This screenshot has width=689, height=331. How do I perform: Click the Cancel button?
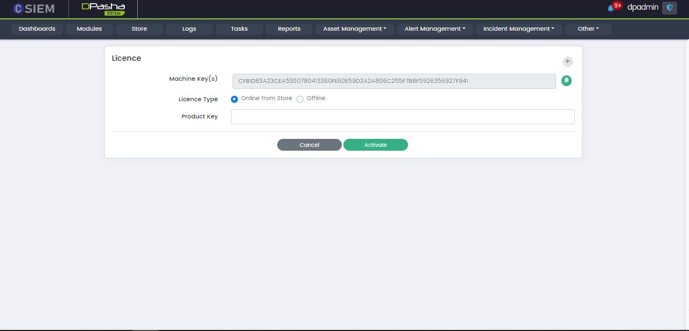pos(309,145)
